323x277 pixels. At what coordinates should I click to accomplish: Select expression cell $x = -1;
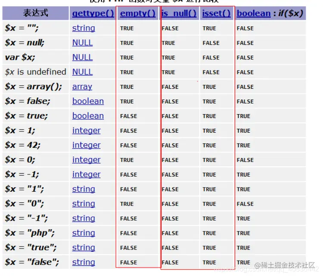point(36,174)
